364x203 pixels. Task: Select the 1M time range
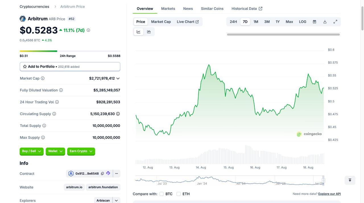click(256, 22)
